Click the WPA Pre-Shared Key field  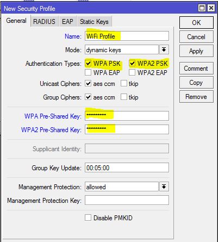(127, 116)
